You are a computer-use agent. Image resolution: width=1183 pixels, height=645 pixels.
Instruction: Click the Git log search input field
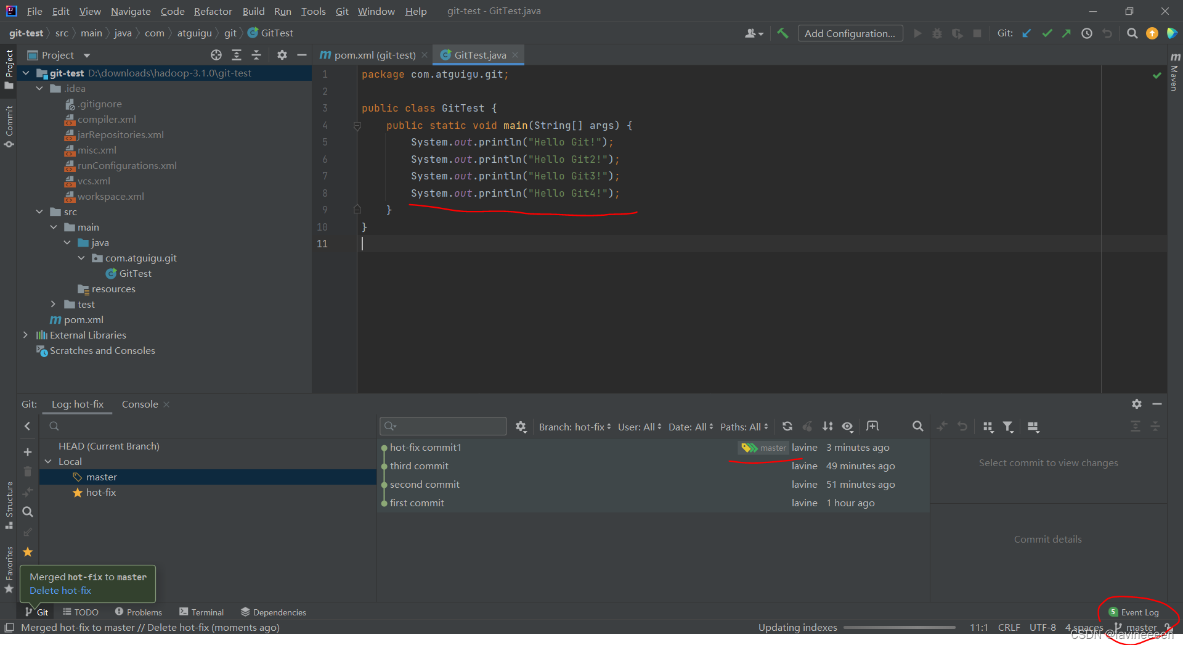(x=443, y=426)
